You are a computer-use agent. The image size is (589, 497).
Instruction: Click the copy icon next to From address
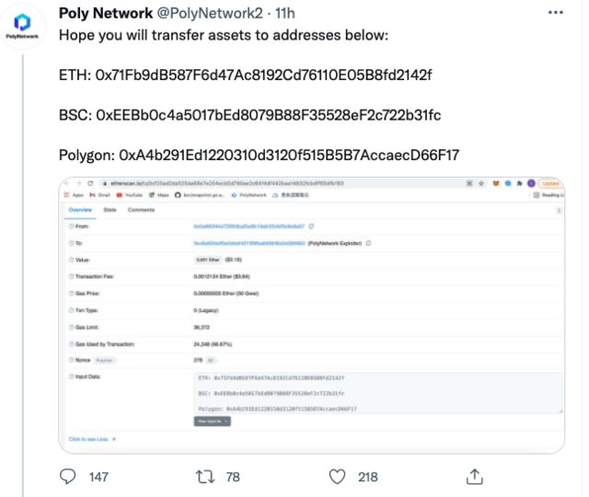click(310, 225)
